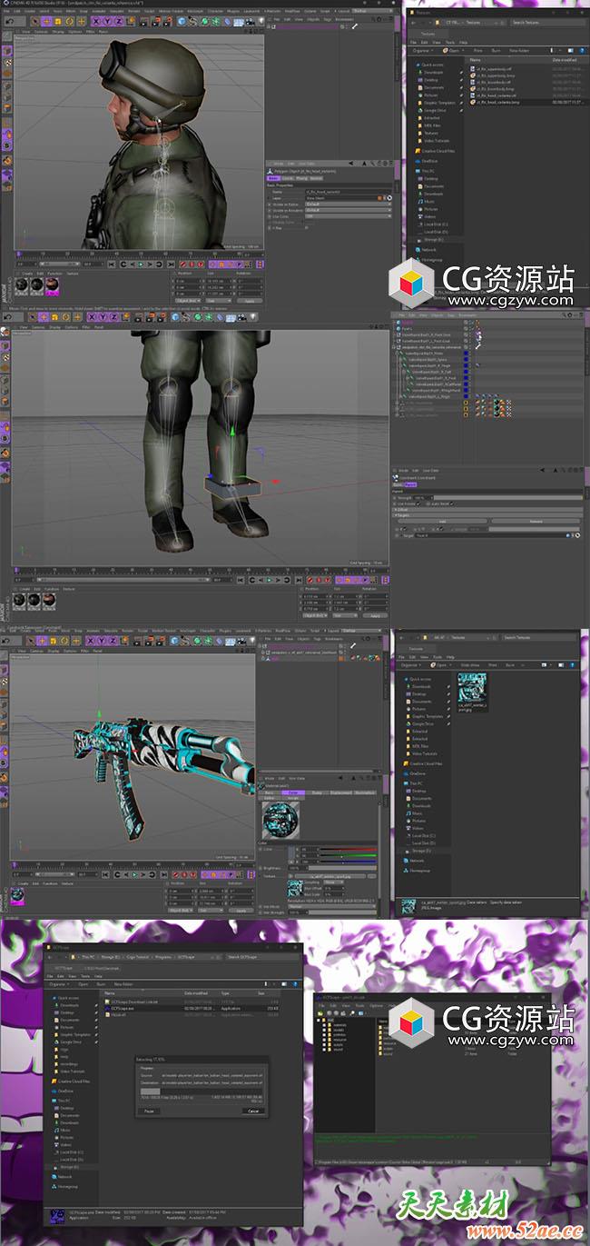This screenshot has height=1246, width=590.
Task: Open the File menu in the top Textures explorer
Action: point(413,42)
